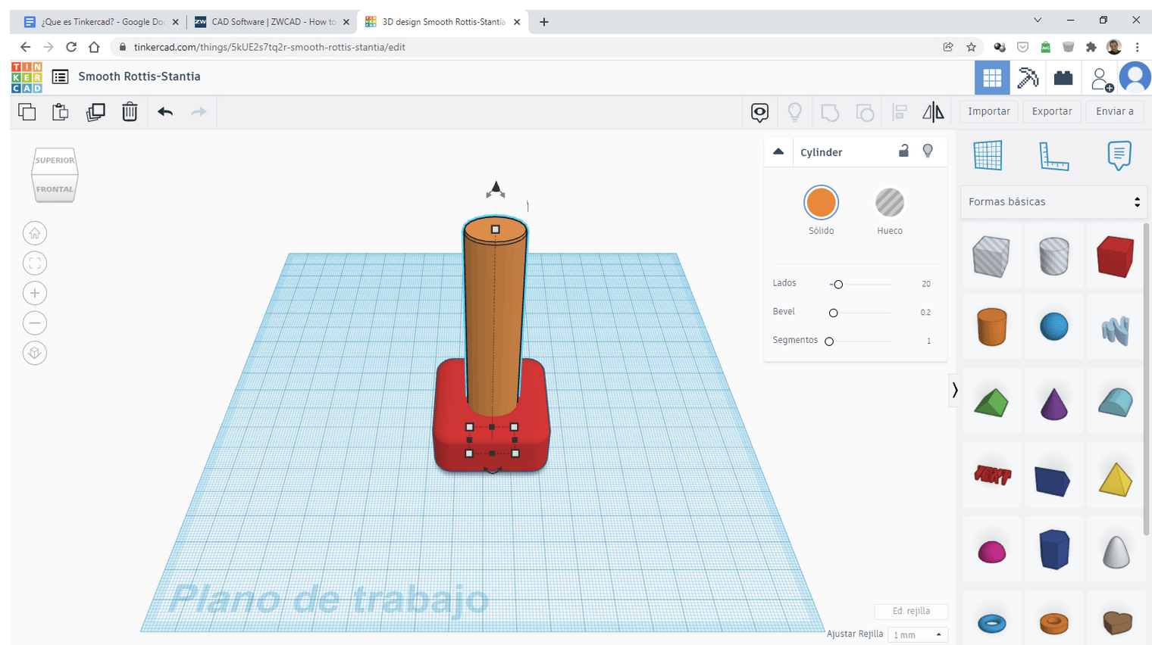Screen dimensions: 1152x645
Task: Open the Workplane tool
Action: [988, 156]
